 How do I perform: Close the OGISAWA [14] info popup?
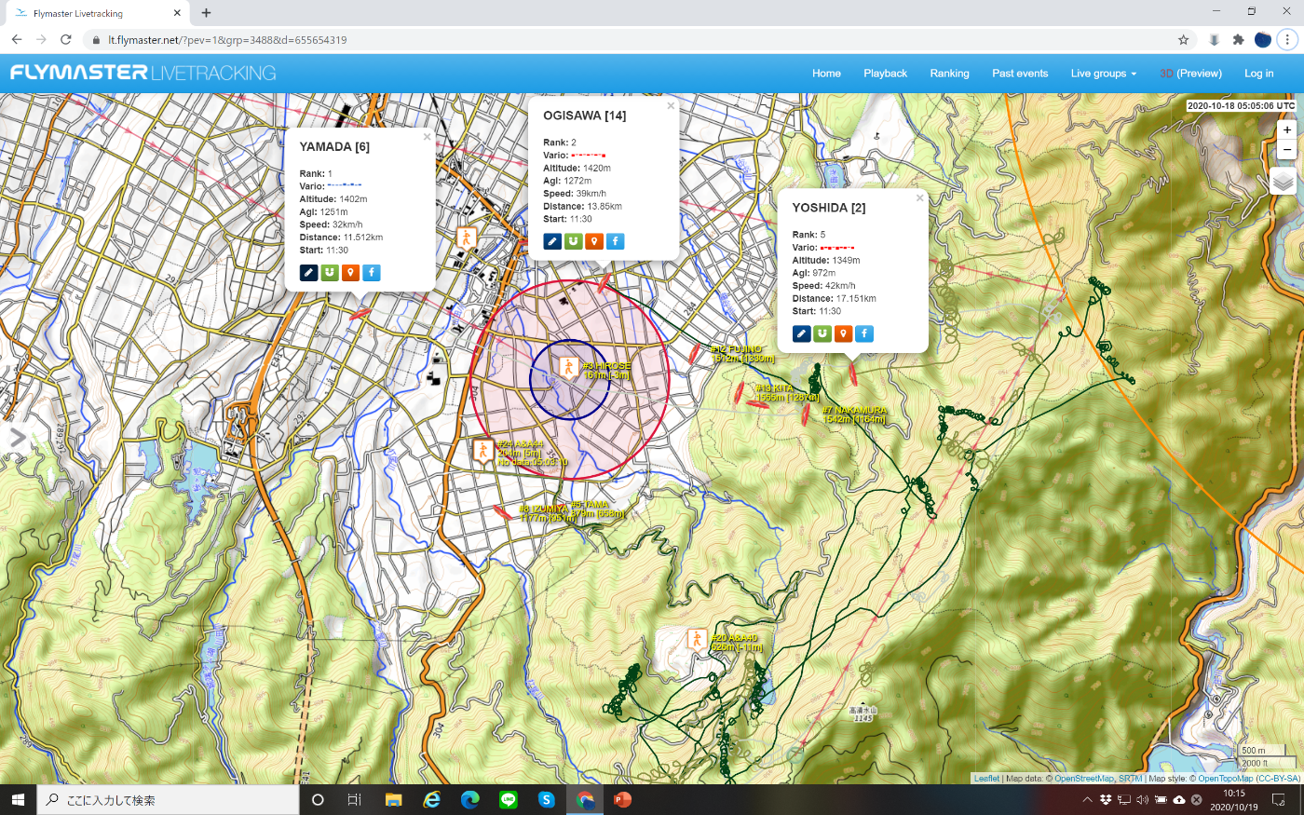671,106
